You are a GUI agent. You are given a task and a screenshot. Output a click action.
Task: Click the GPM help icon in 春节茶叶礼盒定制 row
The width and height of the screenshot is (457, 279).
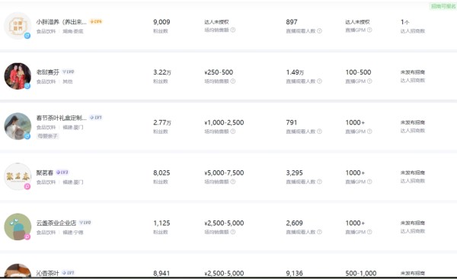point(369,132)
